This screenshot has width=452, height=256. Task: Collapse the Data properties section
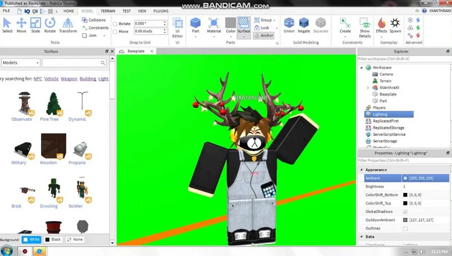point(361,237)
